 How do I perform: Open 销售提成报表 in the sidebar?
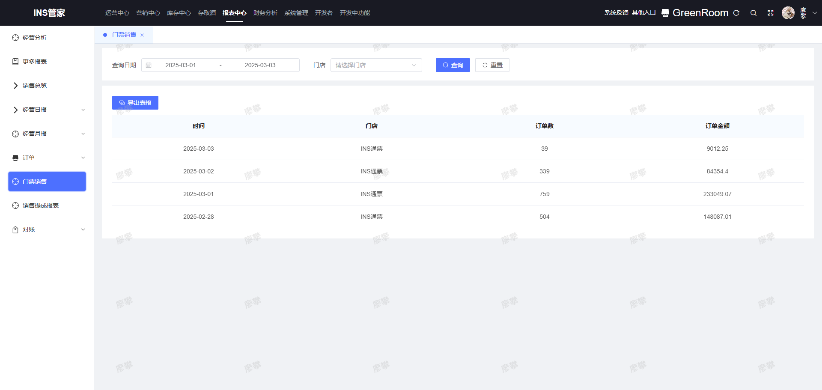click(x=47, y=205)
